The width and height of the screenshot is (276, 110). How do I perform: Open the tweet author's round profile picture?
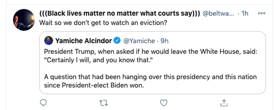pos(24,20)
